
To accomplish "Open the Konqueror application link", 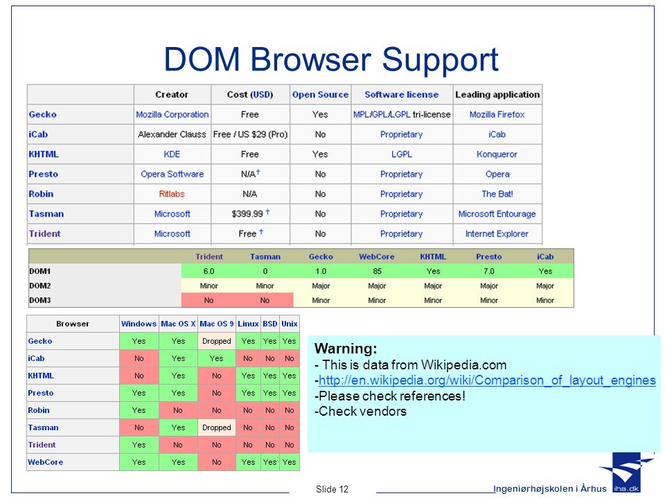I will (x=497, y=154).
